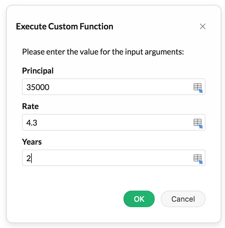Confirm with the green OK button

(x=139, y=199)
